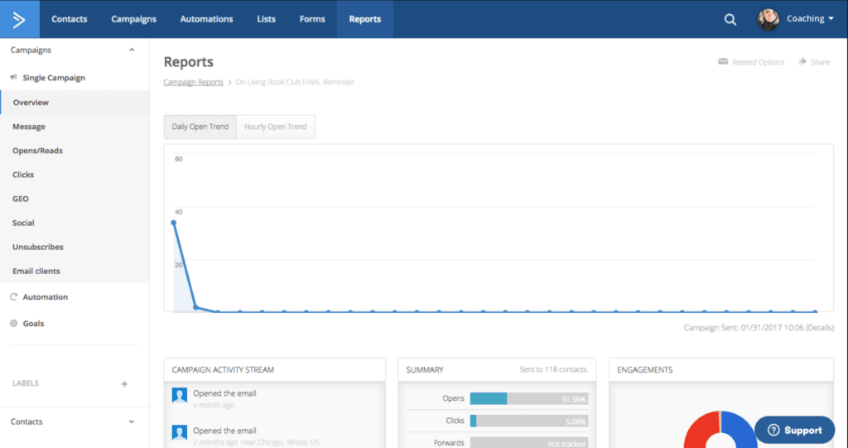848x448 pixels.
Task: Click the Clicks percentage bar
Action: click(x=529, y=421)
